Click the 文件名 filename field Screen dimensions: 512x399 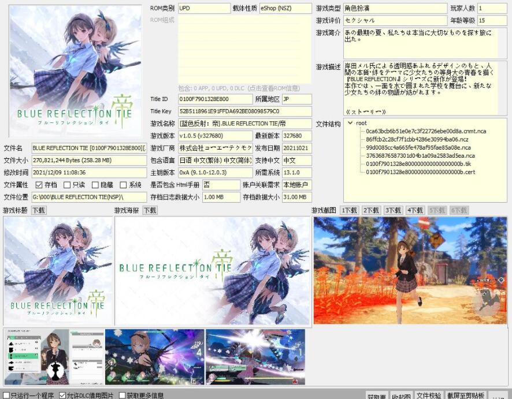pyautogui.click(x=89, y=148)
